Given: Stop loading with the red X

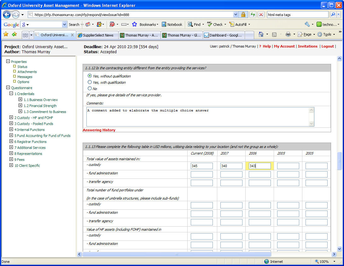Looking at the screenshot, I should point(261,15).
